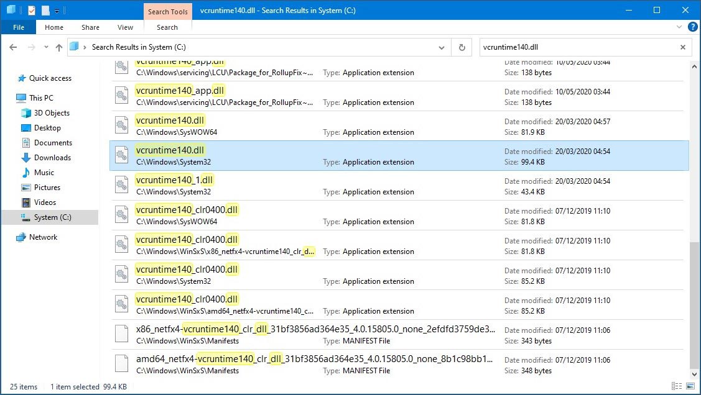This screenshot has height=395, width=701.
Task: Go up one level with Up arrow
Action: click(x=58, y=47)
